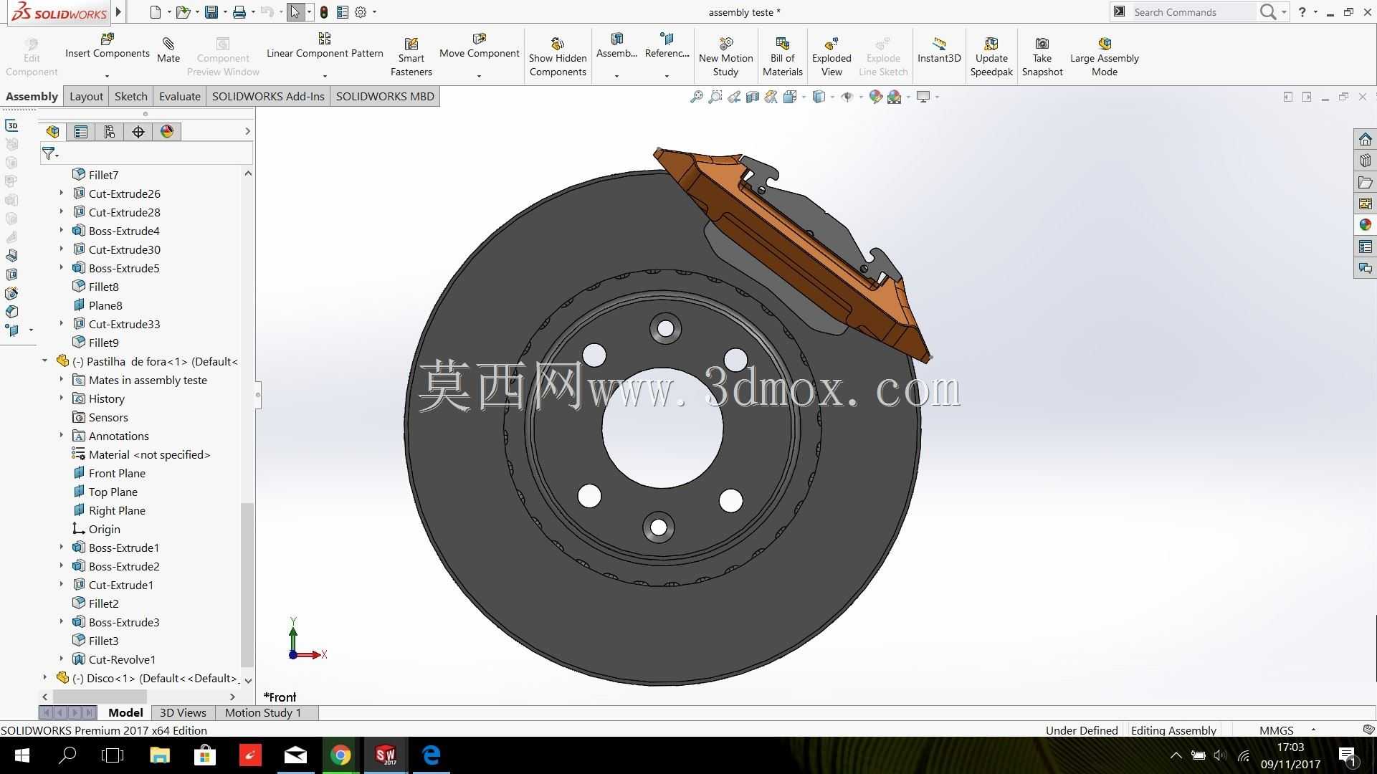Screen dimensions: 1377x774
Task: Select the Mate tool
Action: 168,50
